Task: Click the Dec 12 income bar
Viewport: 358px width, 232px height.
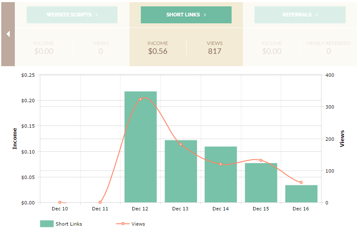Action: (140, 147)
